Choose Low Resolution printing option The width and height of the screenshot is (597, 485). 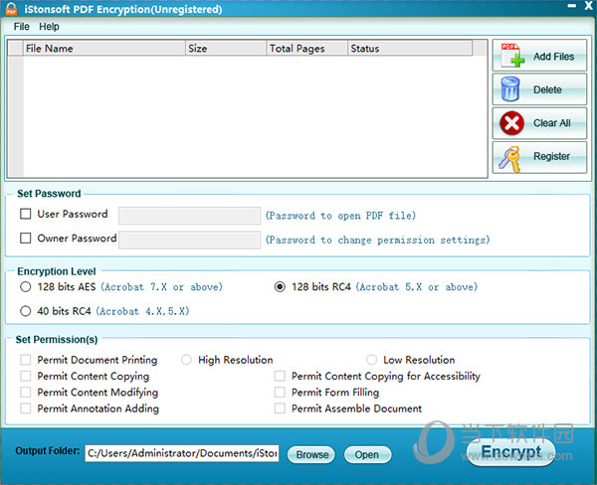click(x=371, y=360)
